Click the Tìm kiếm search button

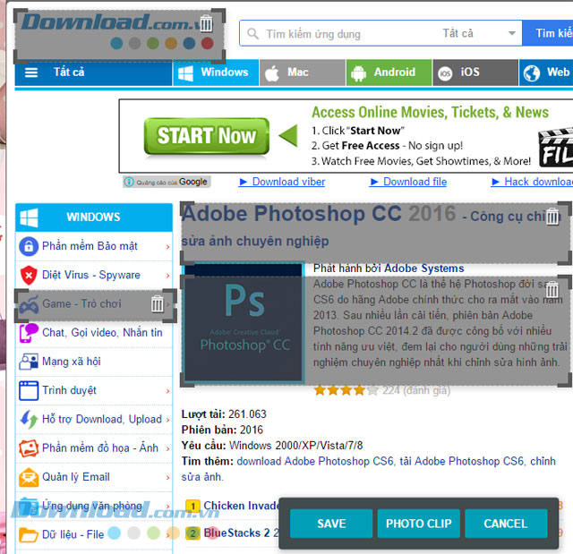(x=547, y=33)
